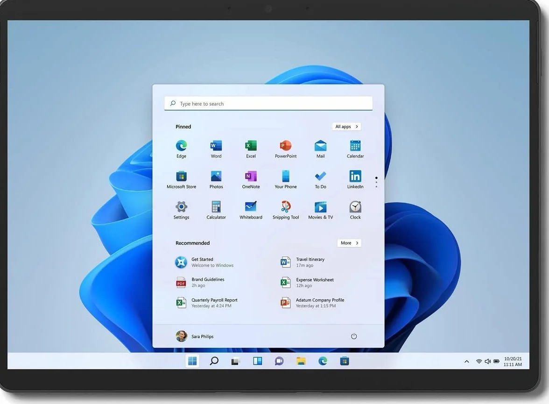Expand All apps list

tap(346, 127)
